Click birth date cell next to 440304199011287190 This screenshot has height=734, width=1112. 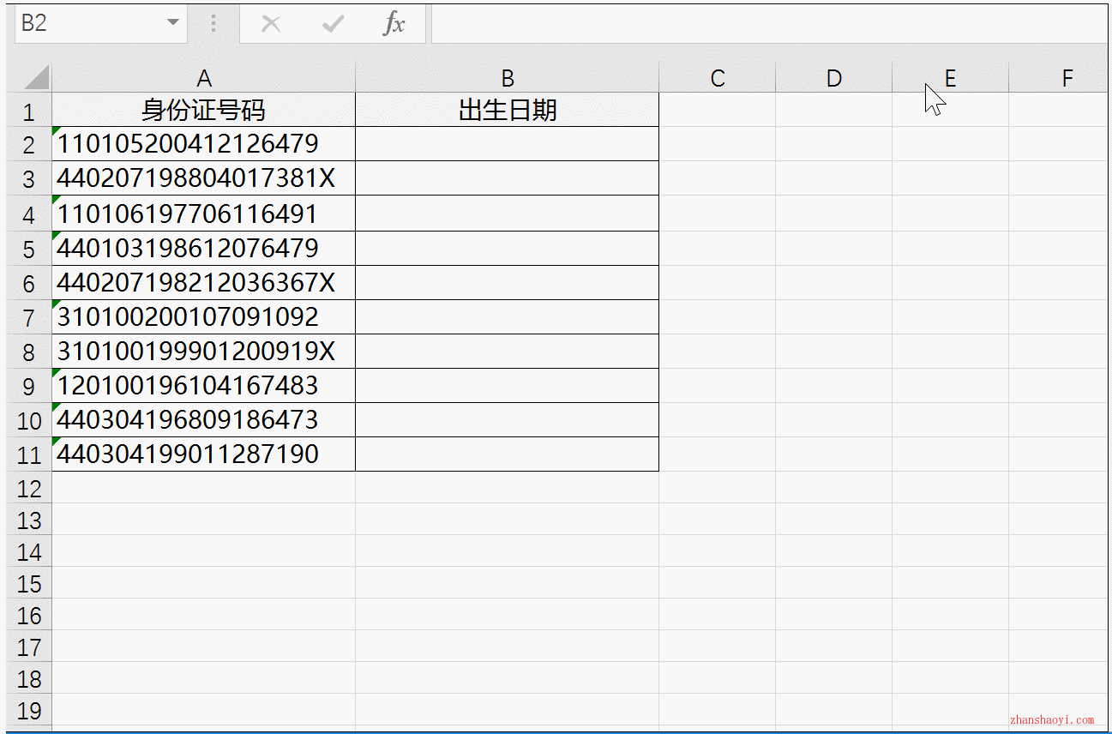pos(508,454)
